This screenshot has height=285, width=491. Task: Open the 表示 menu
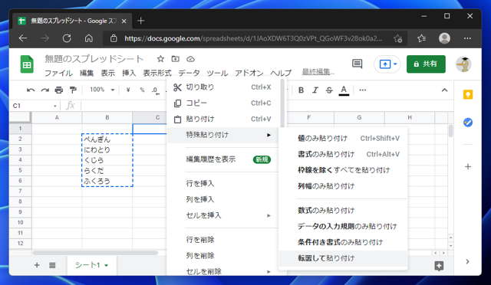(x=107, y=73)
